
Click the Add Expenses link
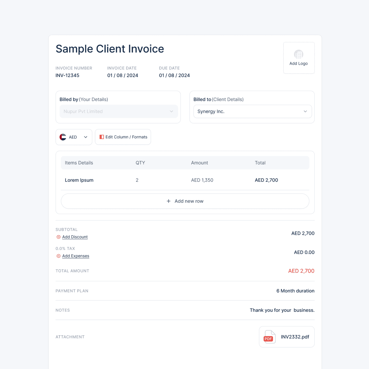pos(76,256)
